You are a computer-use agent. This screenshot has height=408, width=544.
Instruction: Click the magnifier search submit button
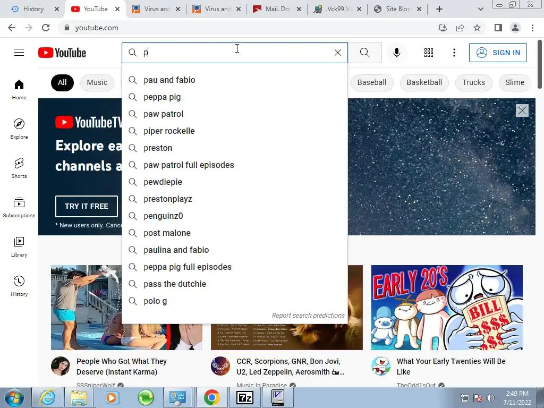(364, 53)
